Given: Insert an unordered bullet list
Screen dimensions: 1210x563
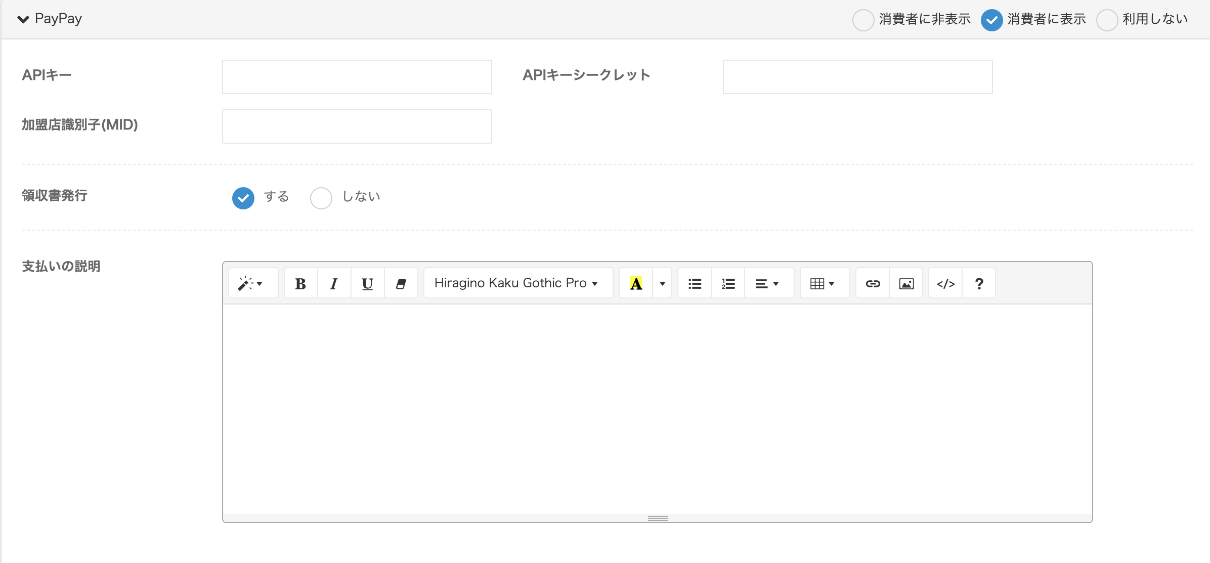Looking at the screenshot, I should (695, 283).
